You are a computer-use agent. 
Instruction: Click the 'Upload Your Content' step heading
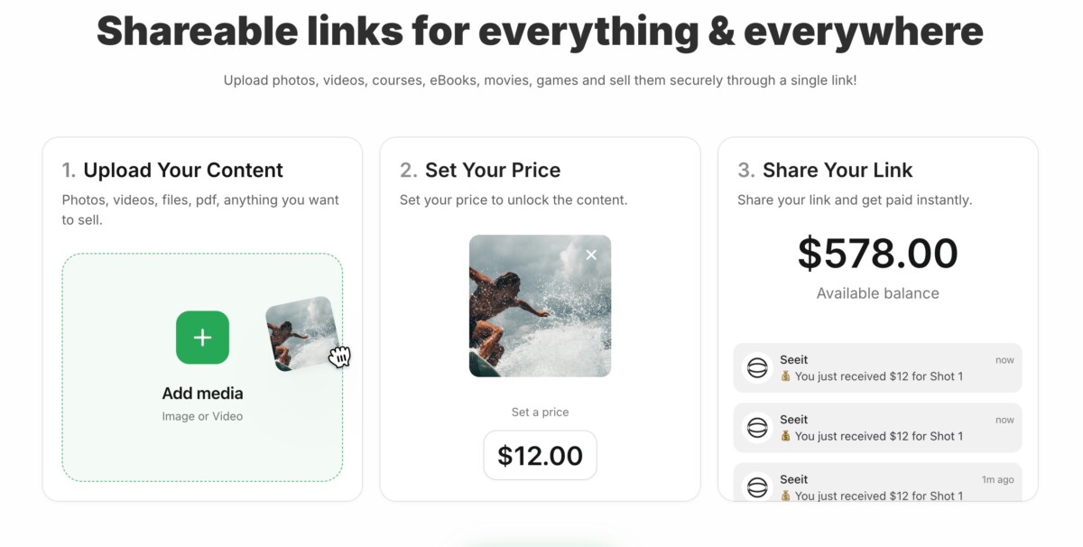pos(183,170)
